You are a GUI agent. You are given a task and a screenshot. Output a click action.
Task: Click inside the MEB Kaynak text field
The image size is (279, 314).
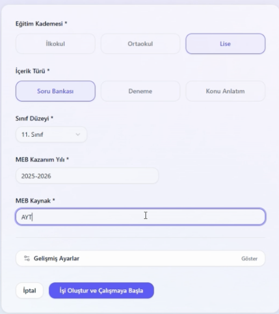[140, 217]
